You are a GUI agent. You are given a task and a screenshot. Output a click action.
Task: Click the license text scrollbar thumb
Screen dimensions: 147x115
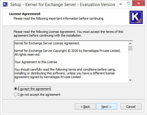pyautogui.click(x=130, y=48)
